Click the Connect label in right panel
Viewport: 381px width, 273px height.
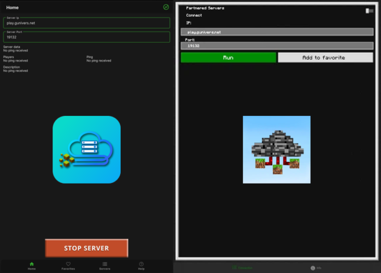coord(194,16)
